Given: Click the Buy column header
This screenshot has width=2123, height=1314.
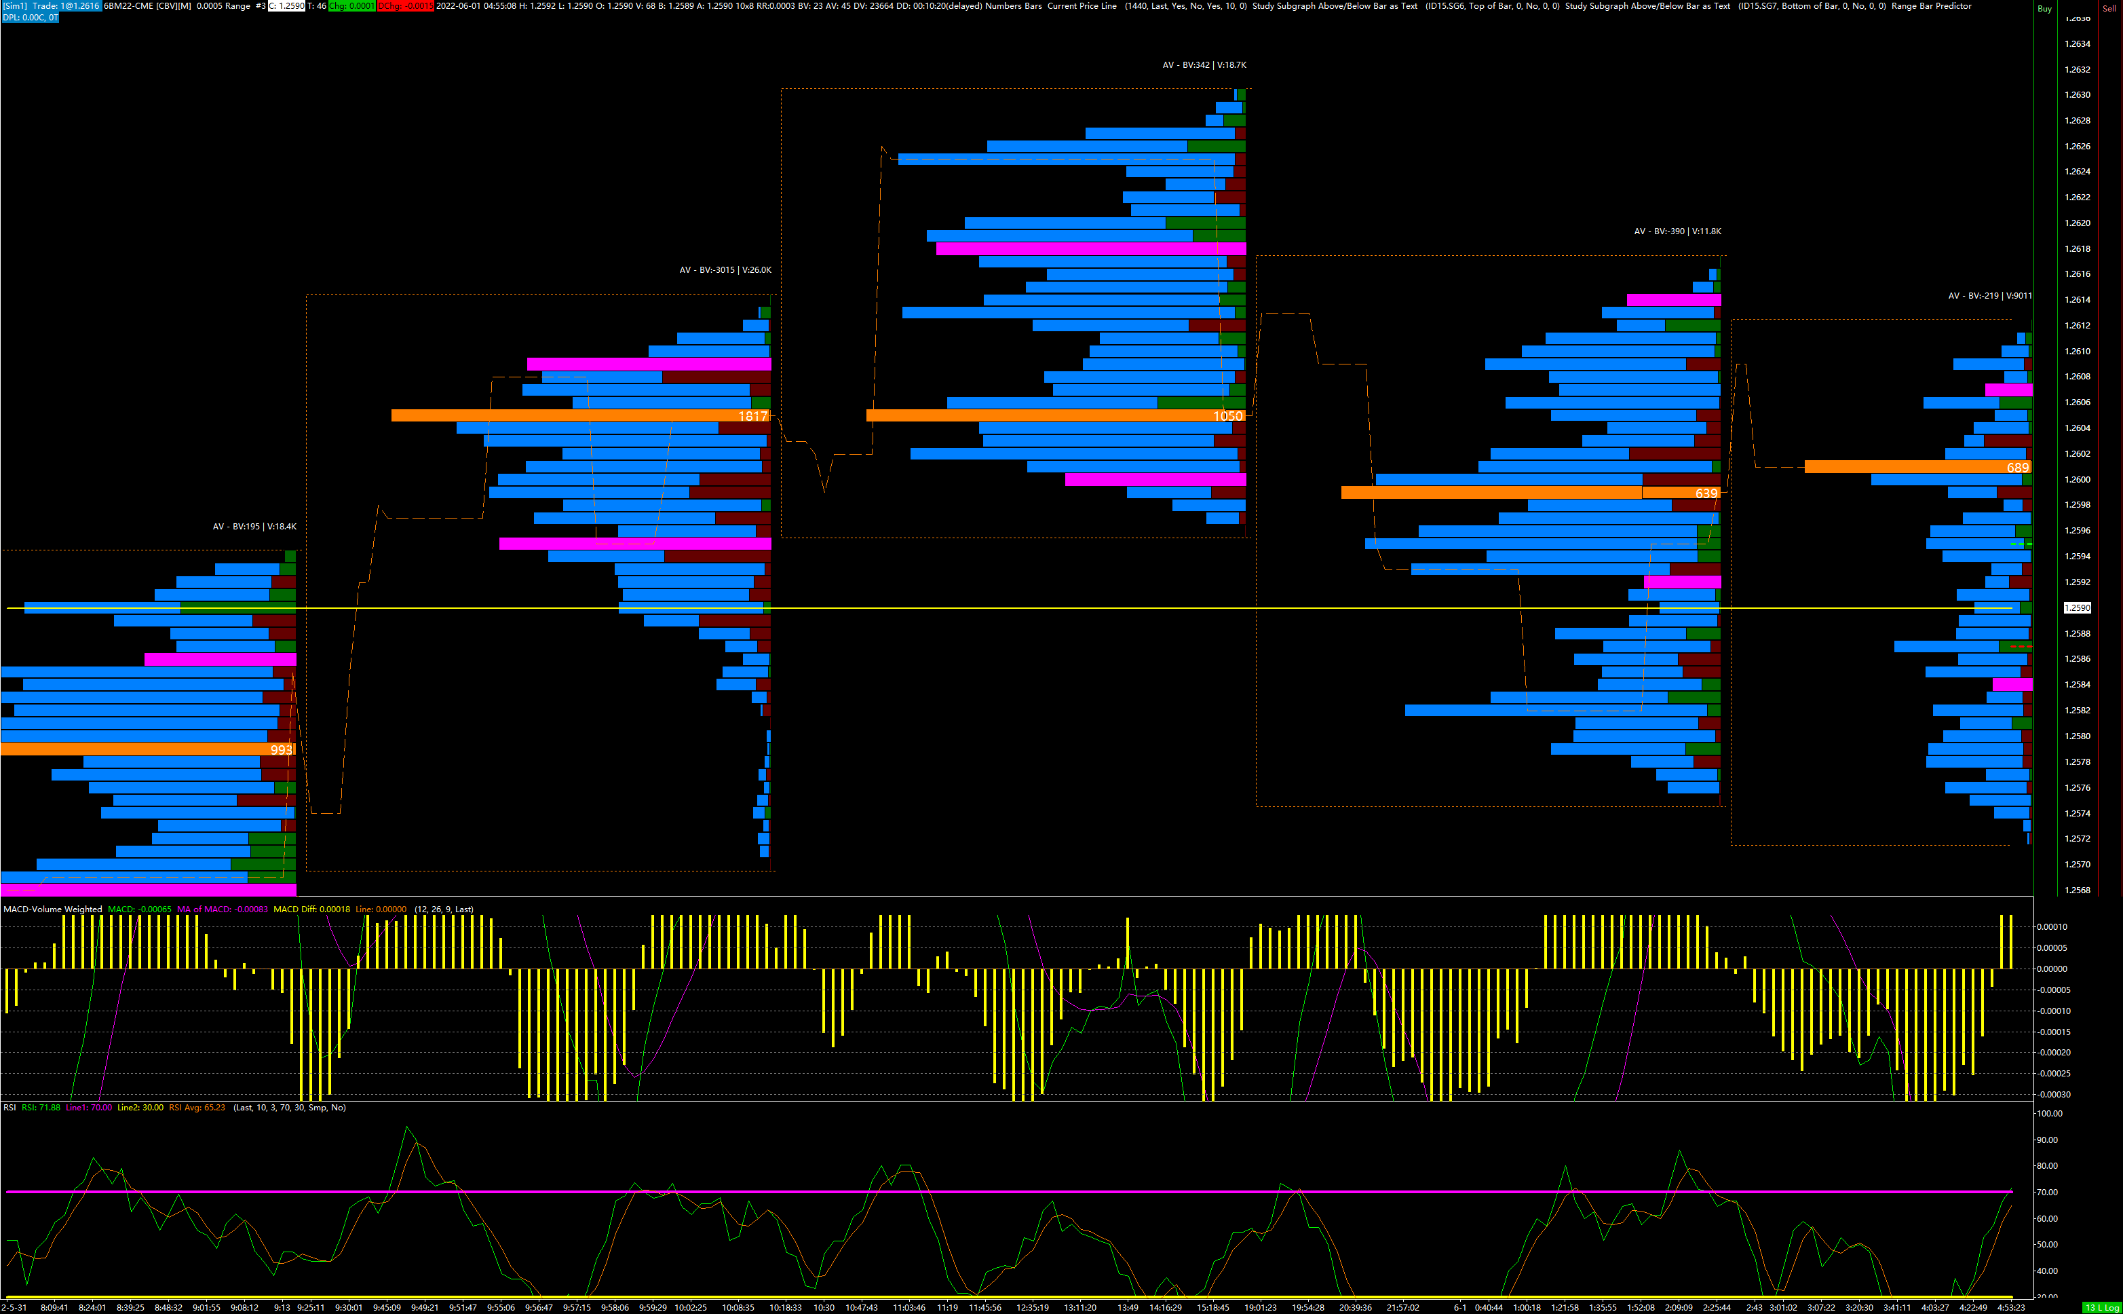Looking at the screenshot, I should 2044,9.
